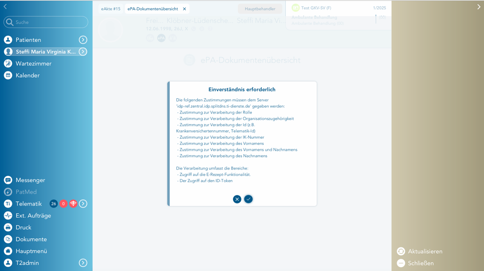Close the ePA-Dokumentenübersicht tab

185,9
